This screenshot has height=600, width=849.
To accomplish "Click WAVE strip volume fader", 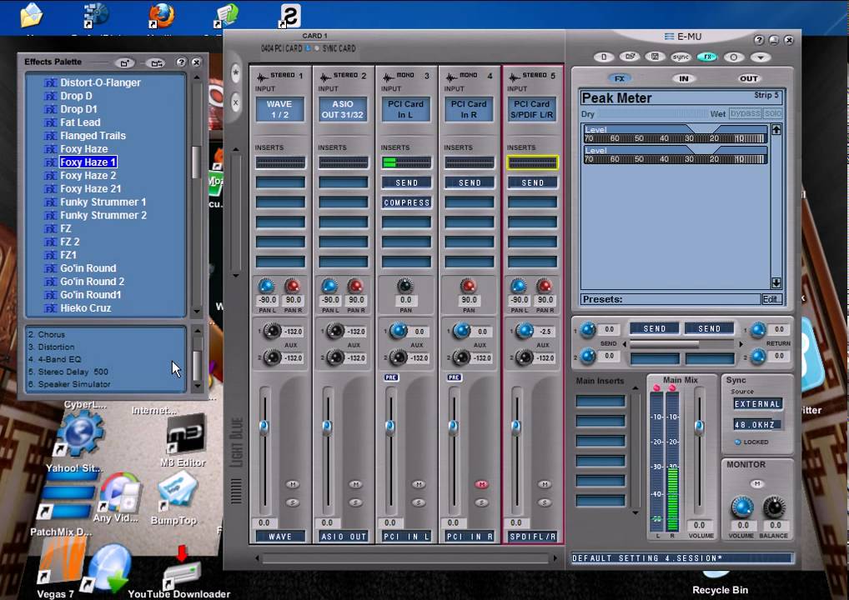I will (264, 427).
